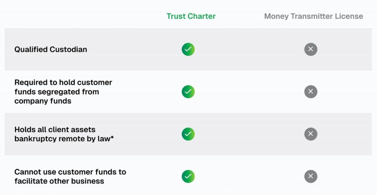377x195 pixels.
Task: Click gray X for bankruptcy remote row
Action: [x=311, y=134]
